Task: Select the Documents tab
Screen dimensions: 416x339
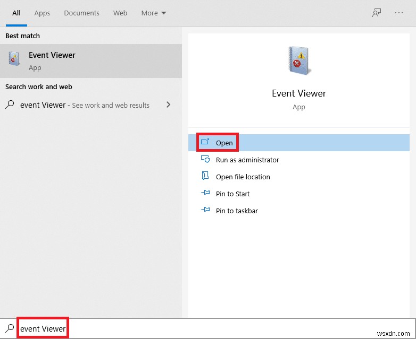Action: coord(81,13)
